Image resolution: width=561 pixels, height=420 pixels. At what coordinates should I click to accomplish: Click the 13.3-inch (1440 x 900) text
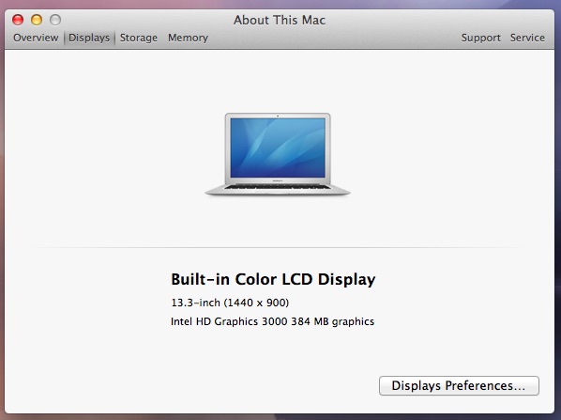(230, 303)
